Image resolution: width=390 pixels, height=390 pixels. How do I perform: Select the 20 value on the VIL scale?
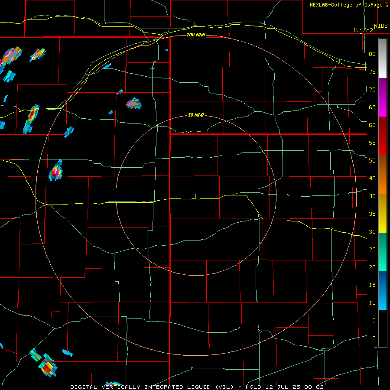(372, 267)
